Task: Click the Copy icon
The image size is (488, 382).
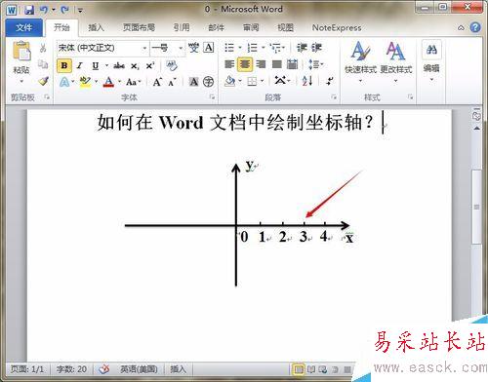Action: pyautogui.click(x=43, y=64)
